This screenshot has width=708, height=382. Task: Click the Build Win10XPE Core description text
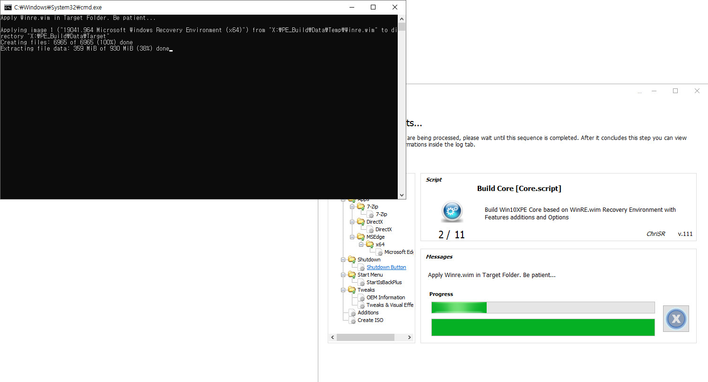tap(580, 213)
